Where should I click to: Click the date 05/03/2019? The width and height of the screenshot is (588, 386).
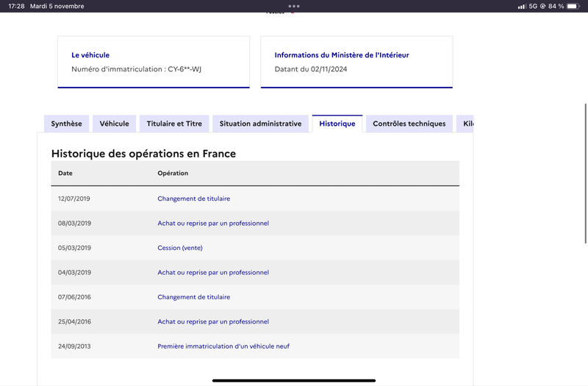click(74, 248)
